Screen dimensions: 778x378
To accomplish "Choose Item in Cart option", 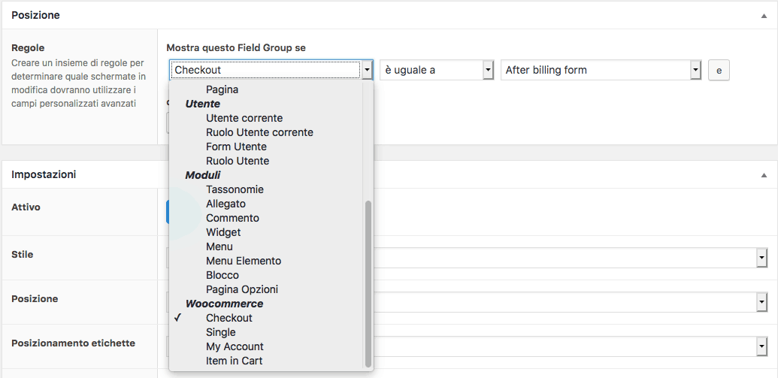I will tap(235, 361).
